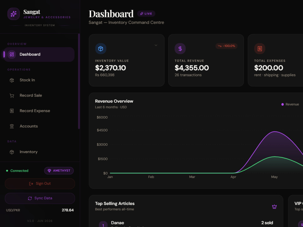Click rent · shipping · supplies text
The width and height of the screenshot is (303, 227).
pos(275,75)
